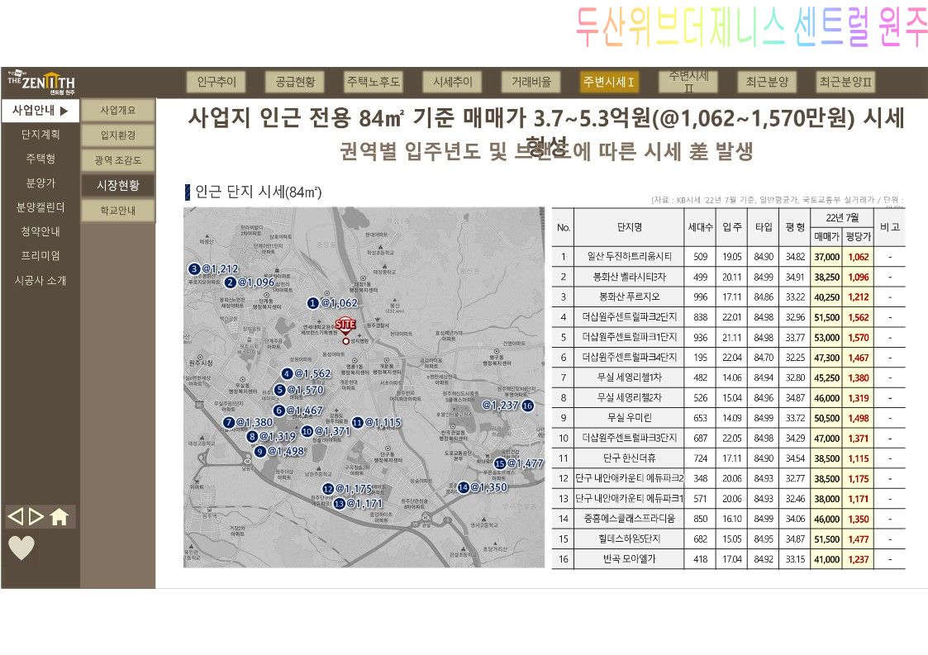Image resolution: width=928 pixels, height=655 pixels.
Task: Select map marker 4 @1,562
Action: click(x=306, y=373)
